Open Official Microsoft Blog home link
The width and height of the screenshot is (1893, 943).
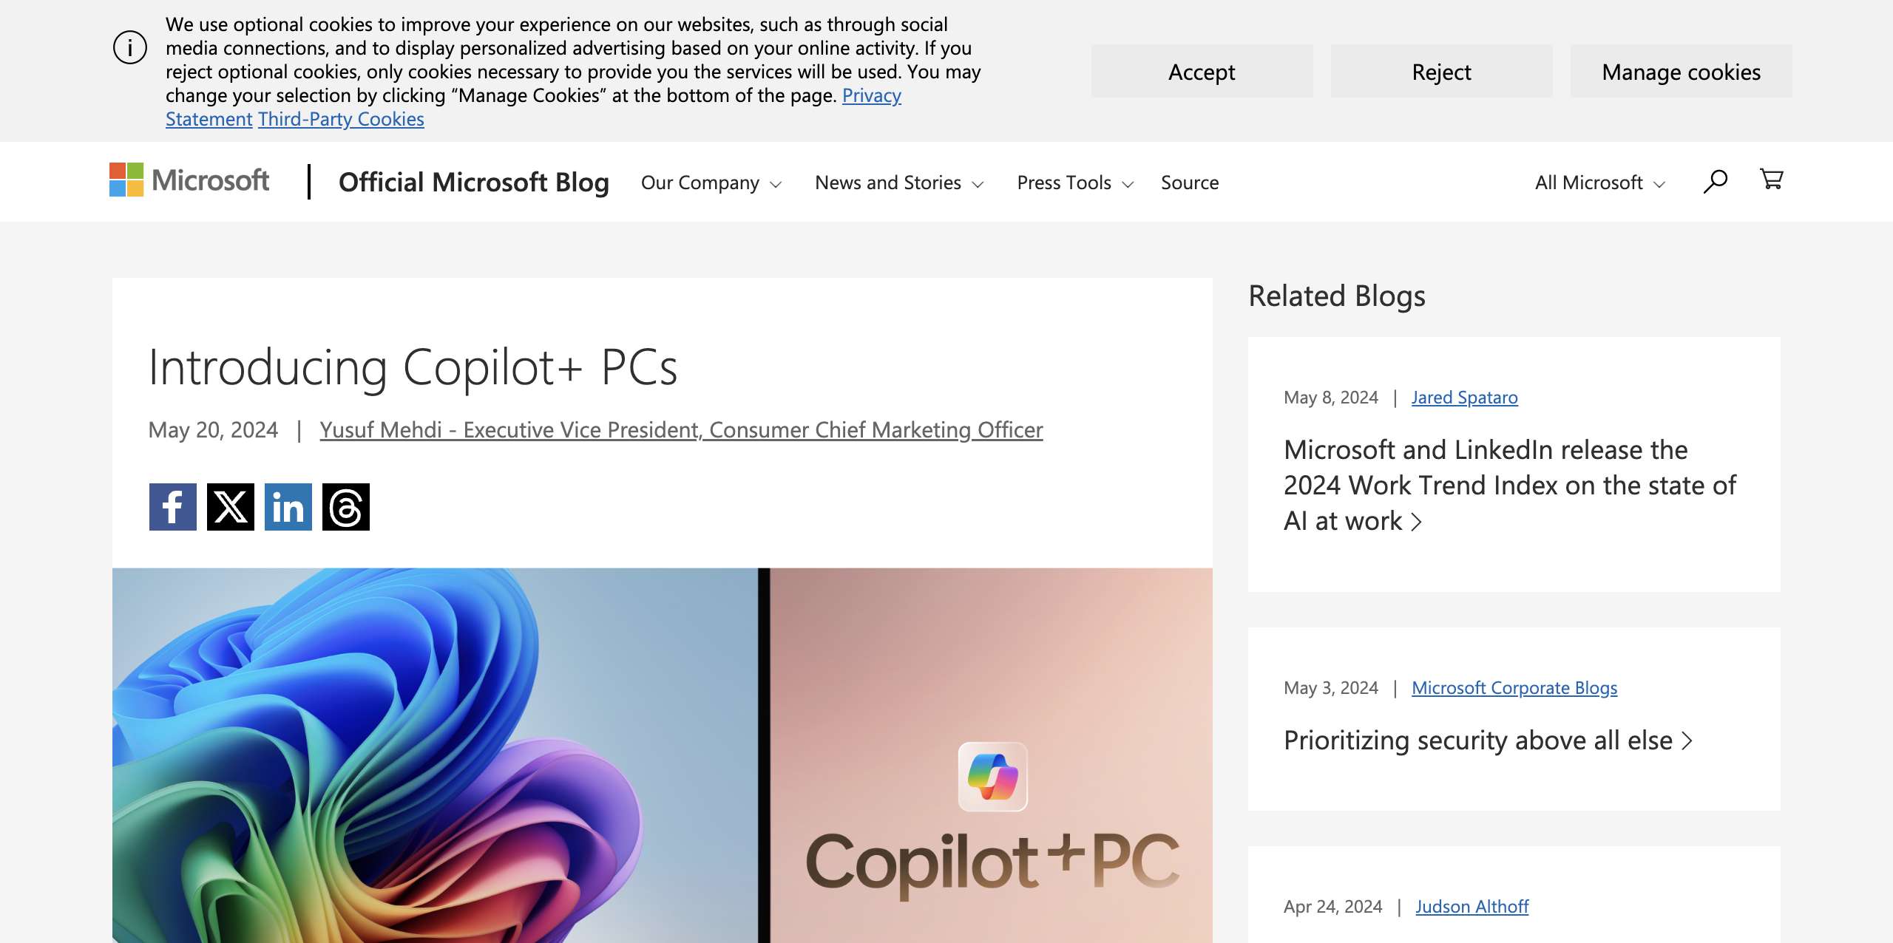(473, 183)
